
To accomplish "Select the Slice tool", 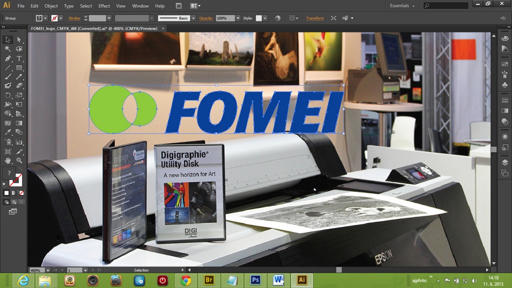I will 19,151.
